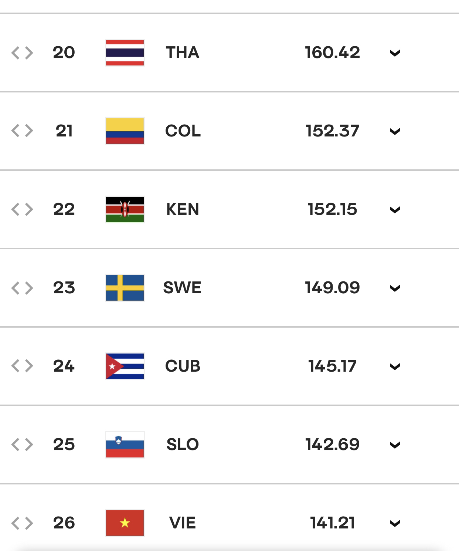This screenshot has width=459, height=551.
Task: Click the Slovenia flag icon
Action: click(x=125, y=444)
